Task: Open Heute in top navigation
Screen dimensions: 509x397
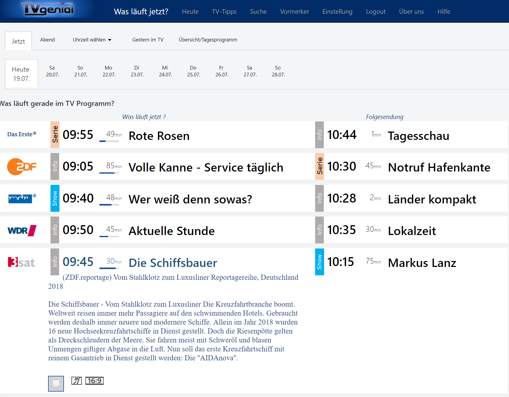Action: tap(190, 12)
